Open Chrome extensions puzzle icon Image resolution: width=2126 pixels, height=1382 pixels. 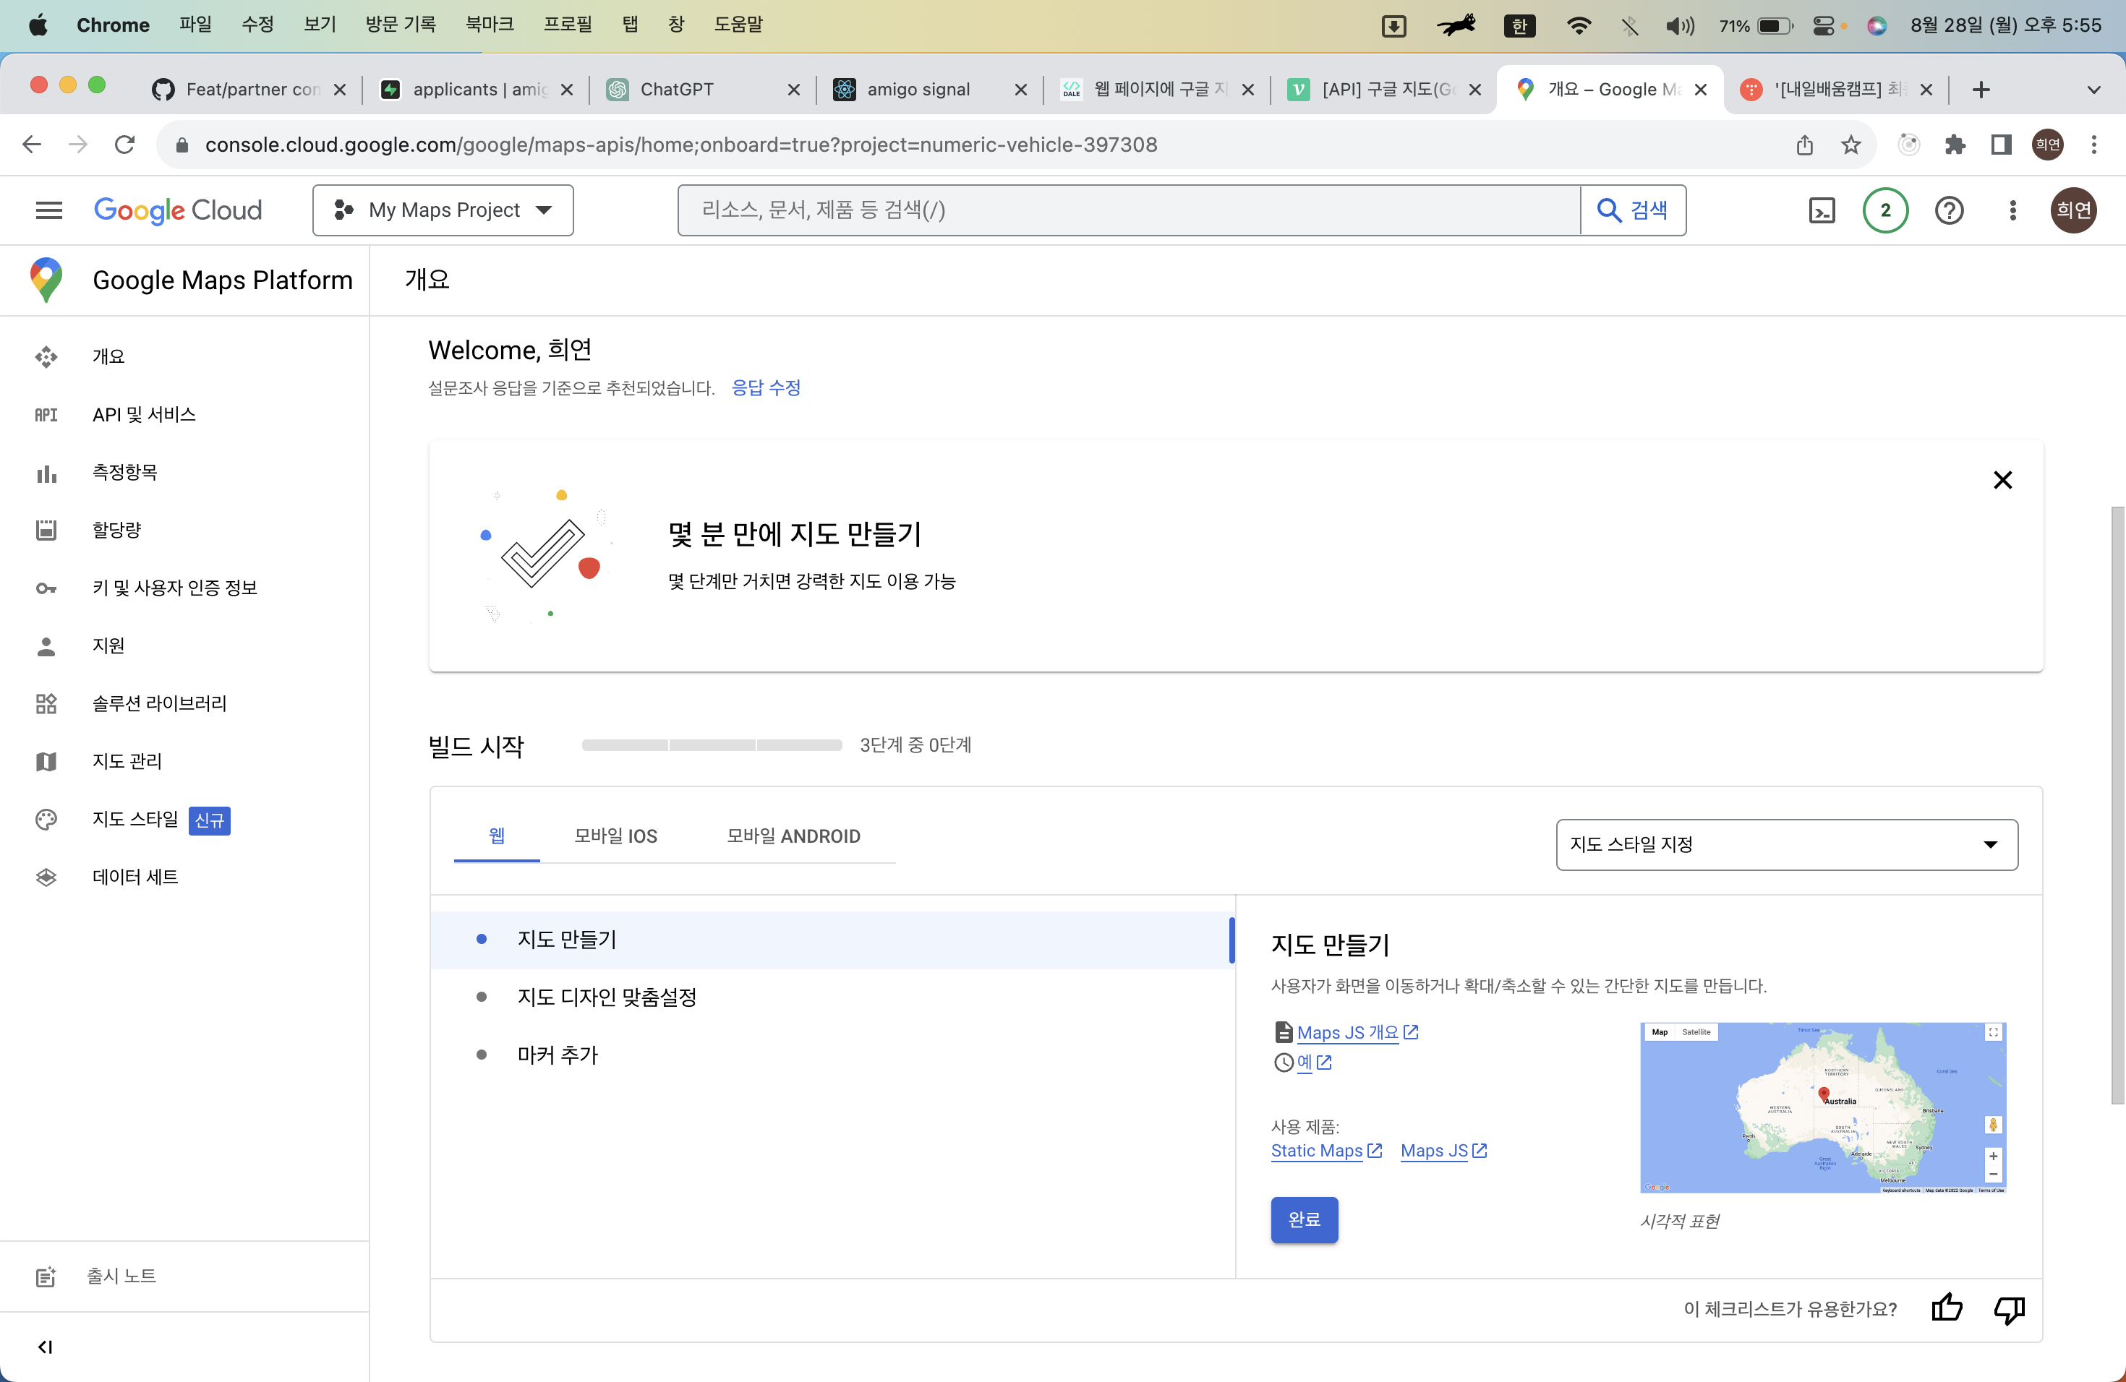tap(1955, 145)
